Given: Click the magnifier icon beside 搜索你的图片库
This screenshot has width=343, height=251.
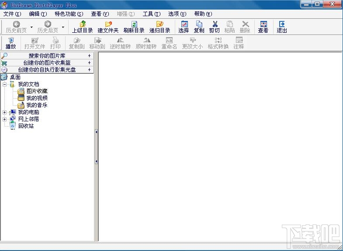Looking at the screenshot, I should [4, 56].
